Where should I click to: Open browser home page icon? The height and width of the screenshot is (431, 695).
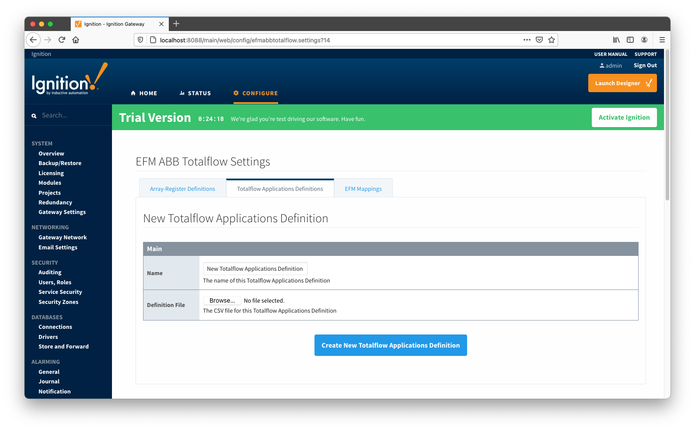(x=76, y=40)
